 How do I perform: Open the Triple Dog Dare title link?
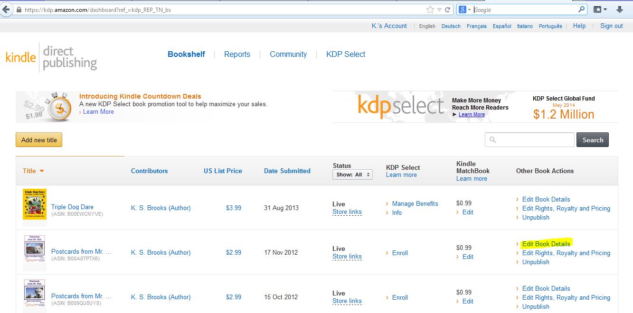[72, 207]
